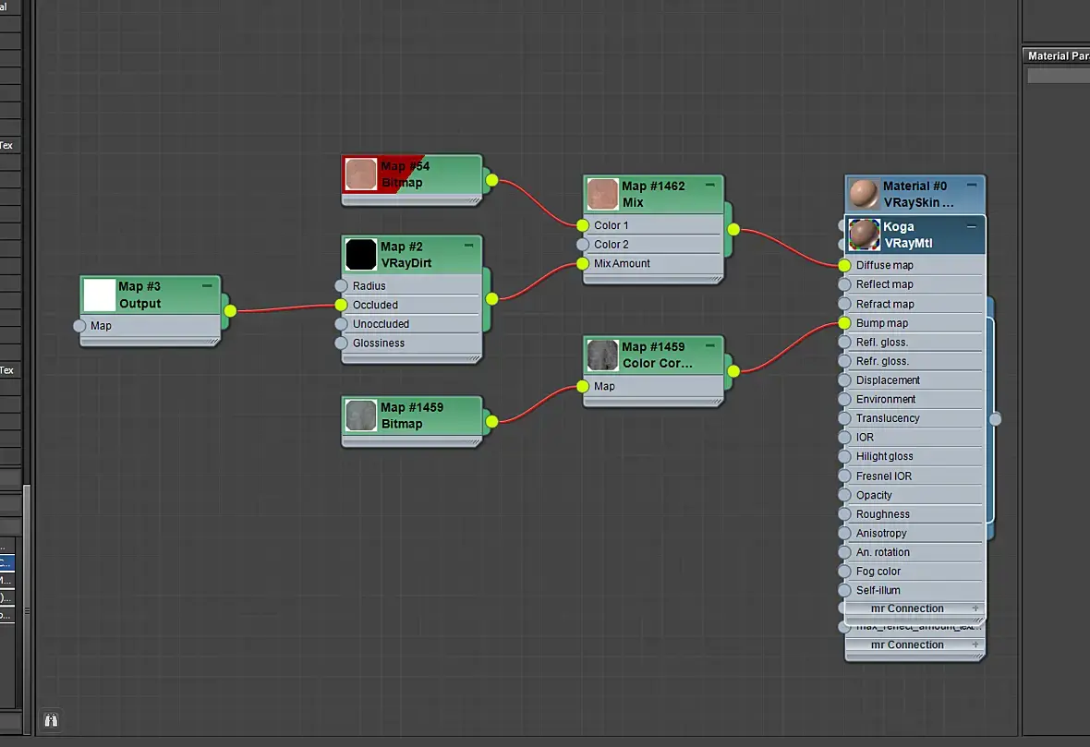Image resolution: width=1090 pixels, height=747 pixels.
Task: Select Map #1462 Mix node thumbnail
Action: 602,194
